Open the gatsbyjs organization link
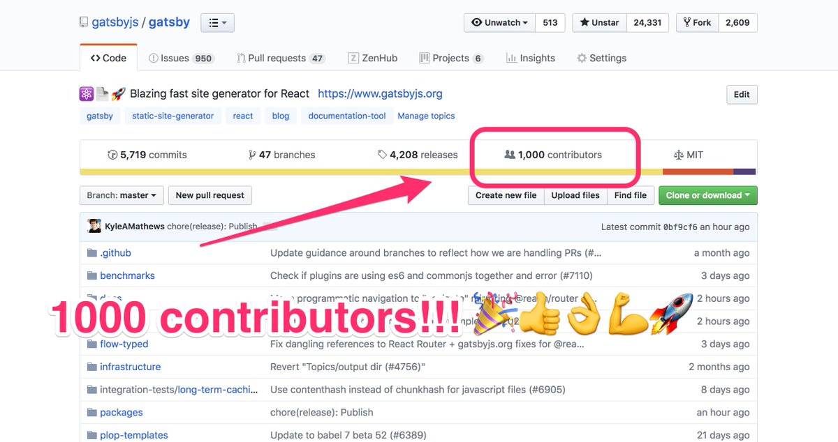Screen dimensions: 838x442 115,22
